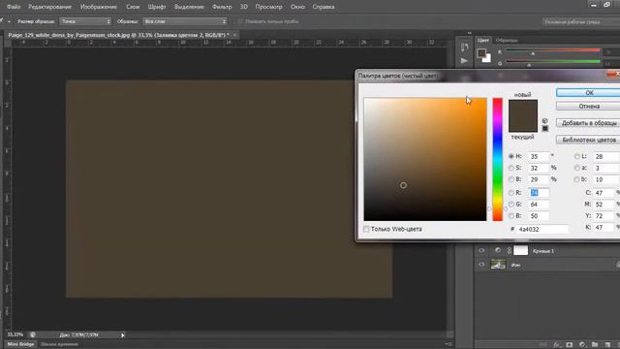
Task: Confirm the color with OK button
Action: (x=589, y=93)
